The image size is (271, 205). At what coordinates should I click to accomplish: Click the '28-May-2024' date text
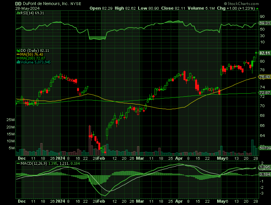pyautogui.click(x=27, y=8)
